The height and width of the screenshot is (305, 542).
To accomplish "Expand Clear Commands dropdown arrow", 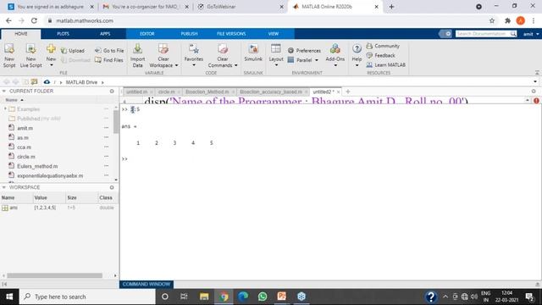I will pyautogui.click(x=235, y=65).
